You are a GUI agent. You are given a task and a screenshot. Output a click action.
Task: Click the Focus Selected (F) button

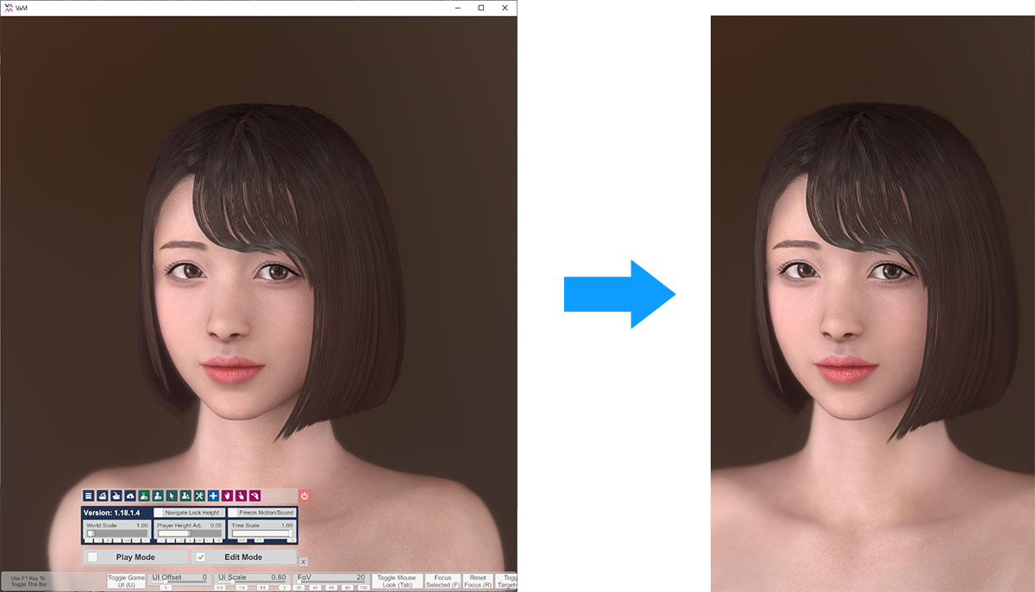click(x=442, y=581)
